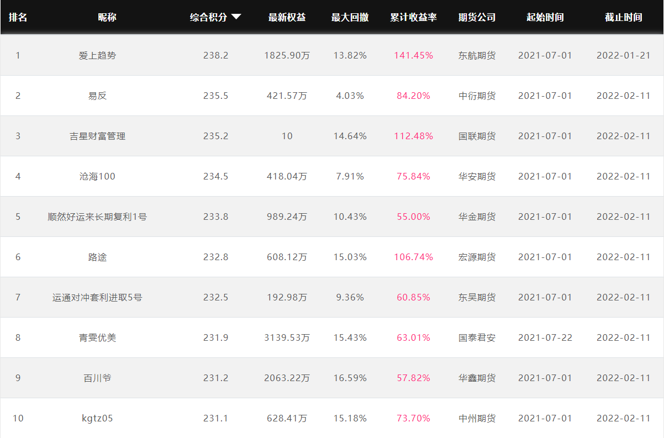Select the drawdown 13.82%

[x=350, y=55]
